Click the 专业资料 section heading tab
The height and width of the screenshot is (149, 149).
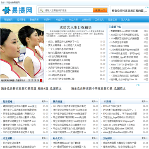pyautogui.click(x=8, y=138)
